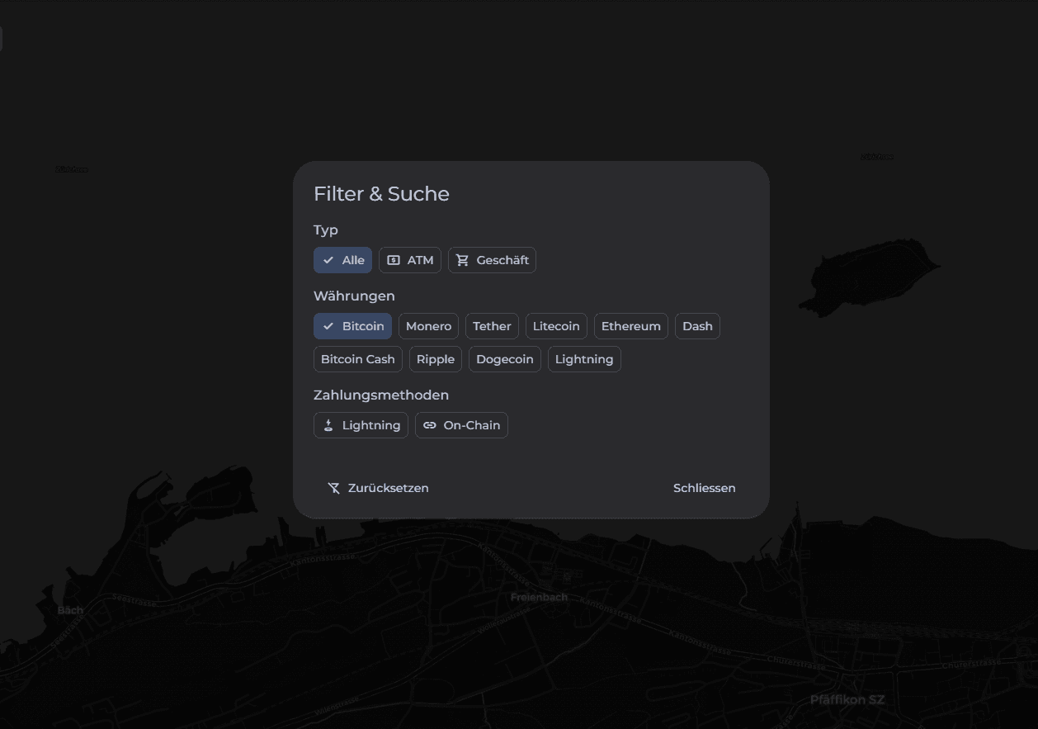This screenshot has width=1038, height=729.
Task: Select the Ripple currency filter
Action: 436,359
